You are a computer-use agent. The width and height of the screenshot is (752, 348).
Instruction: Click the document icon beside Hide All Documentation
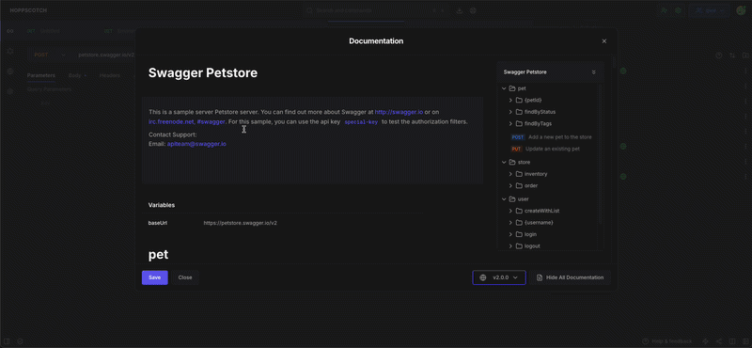[540, 277]
